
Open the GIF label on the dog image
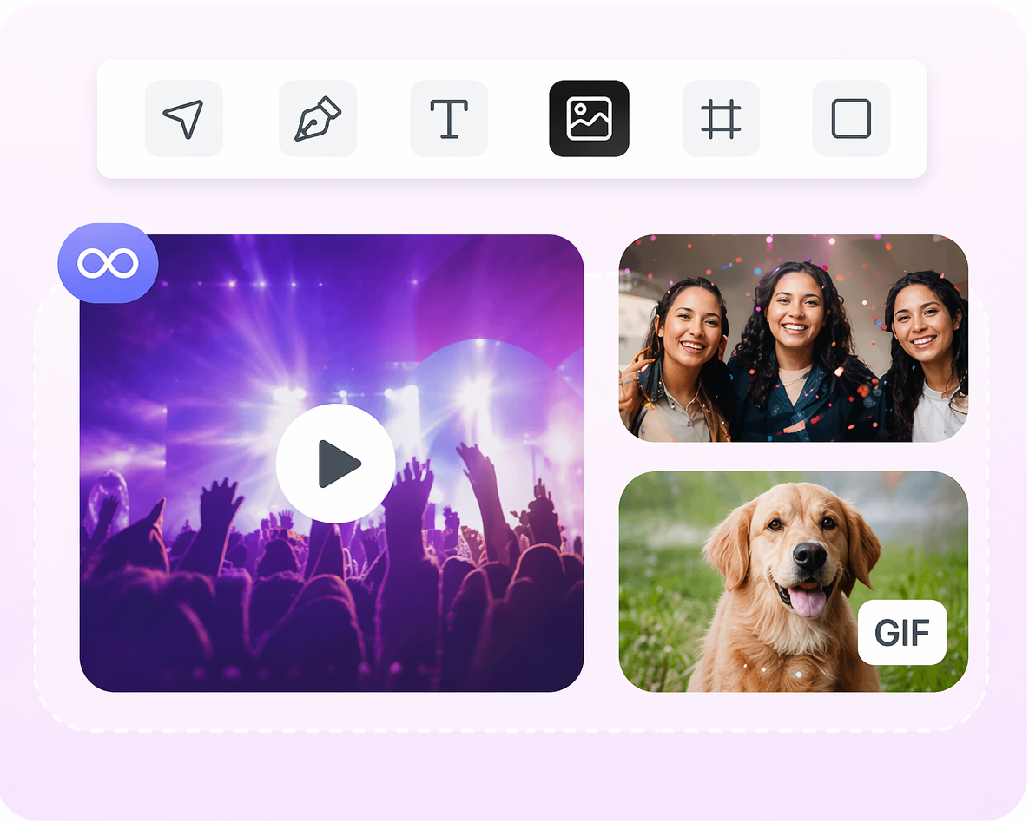click(902, 634)
